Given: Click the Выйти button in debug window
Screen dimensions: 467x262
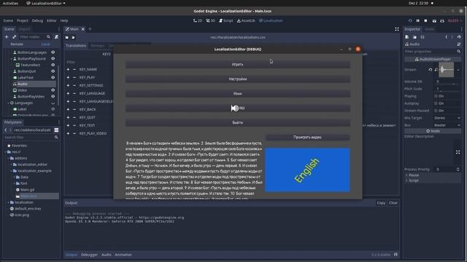Looking at the screenshot, I should (x=238, y=123).
